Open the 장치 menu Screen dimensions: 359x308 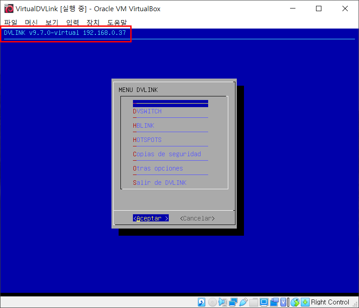93,22
